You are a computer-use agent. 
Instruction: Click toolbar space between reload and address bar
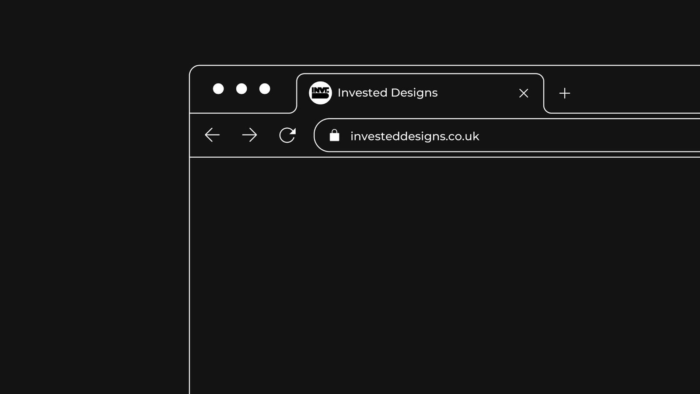click(305, 135)
